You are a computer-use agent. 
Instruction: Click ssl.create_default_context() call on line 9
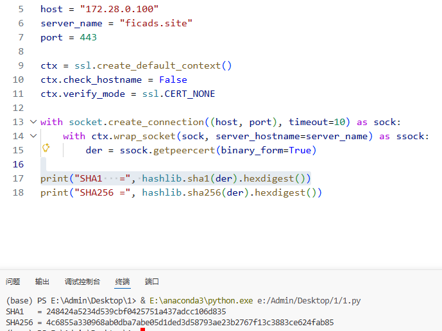[x=153, y=65]
